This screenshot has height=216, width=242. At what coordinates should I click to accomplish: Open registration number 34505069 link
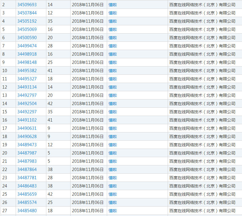tap(27, 29)
